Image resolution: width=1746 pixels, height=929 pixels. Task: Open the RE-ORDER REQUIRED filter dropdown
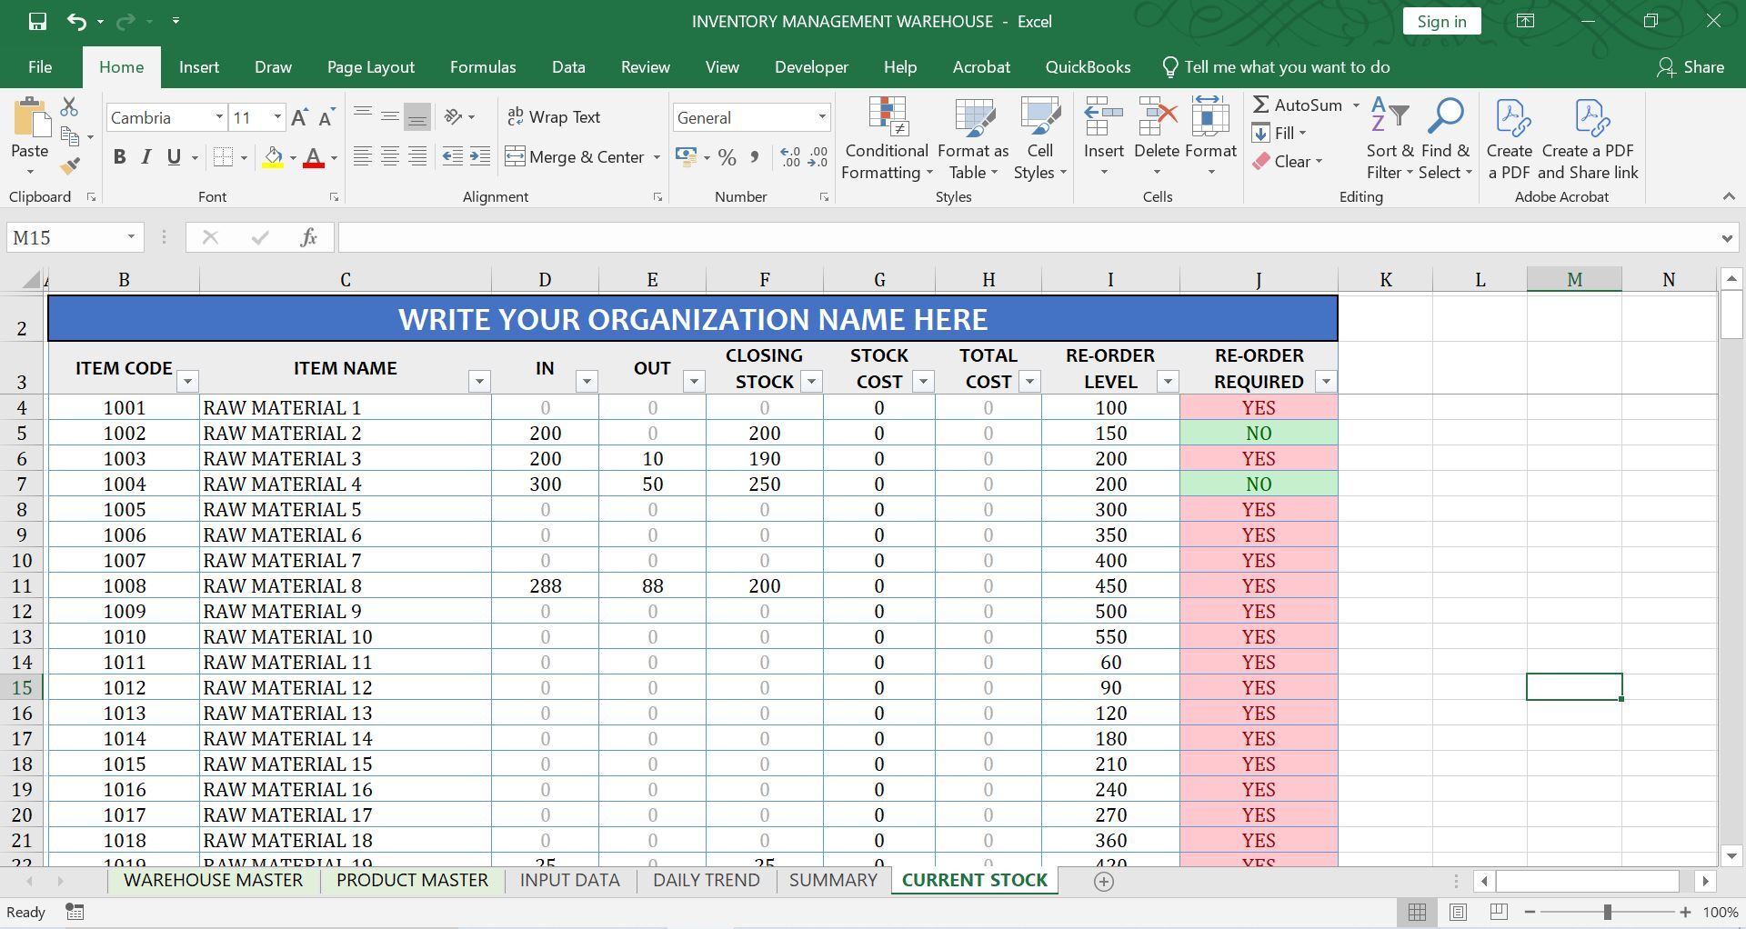click(1326, 382)
